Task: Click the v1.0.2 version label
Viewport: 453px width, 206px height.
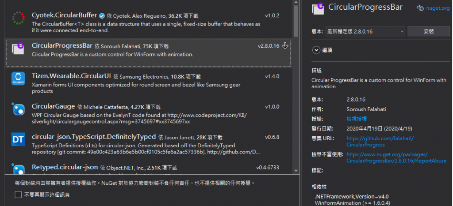Action: 272,15
